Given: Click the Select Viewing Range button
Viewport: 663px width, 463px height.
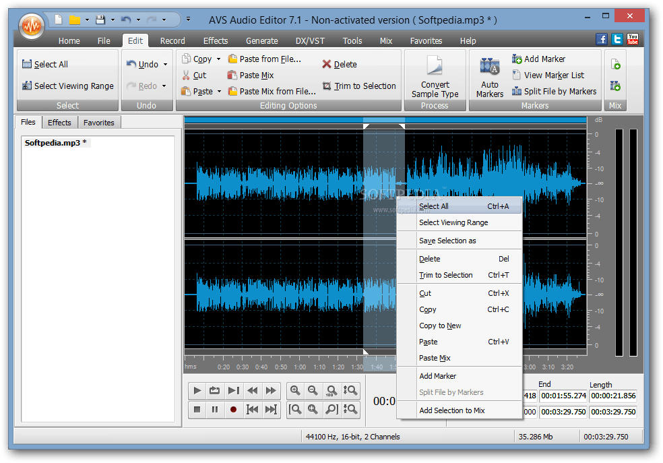Looking at the screenshot, I should click(67, 86).
